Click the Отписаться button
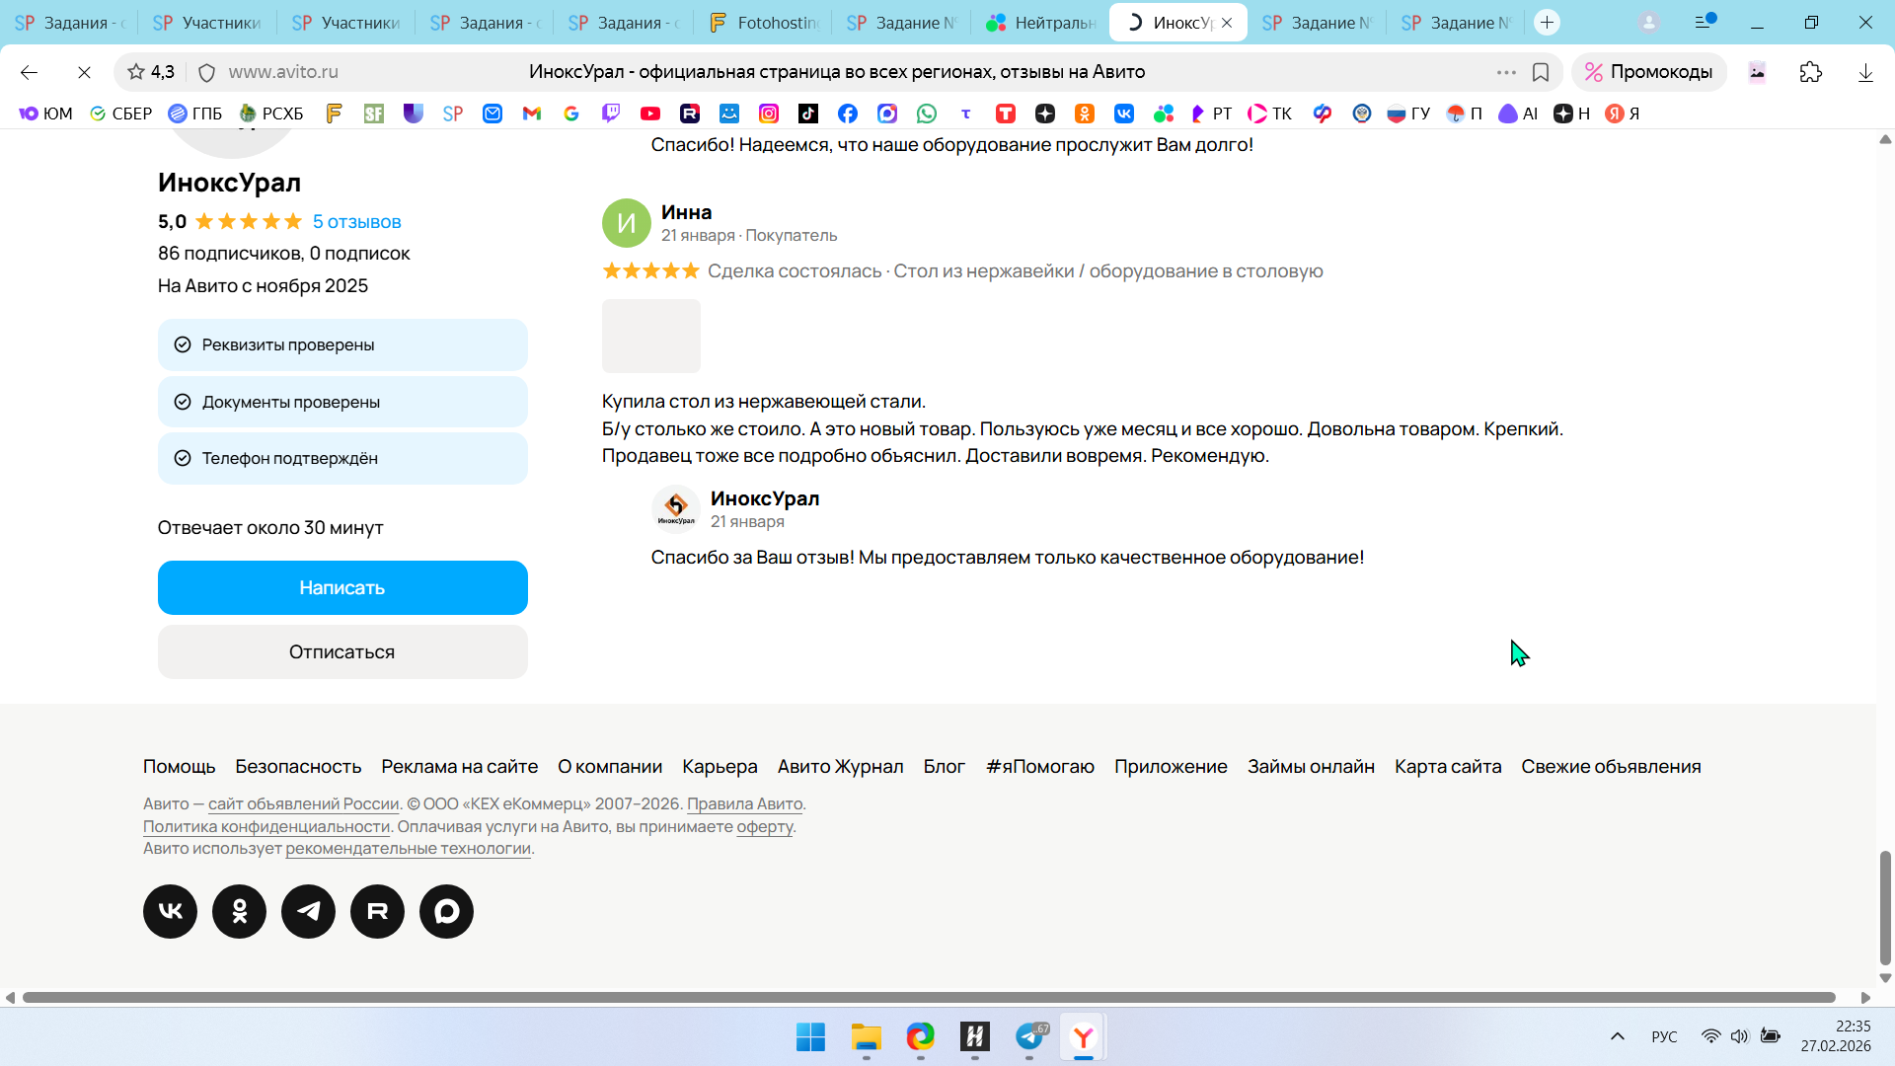The width and height of the screenshot is (1895, 1066). click(x=342, y=651)
